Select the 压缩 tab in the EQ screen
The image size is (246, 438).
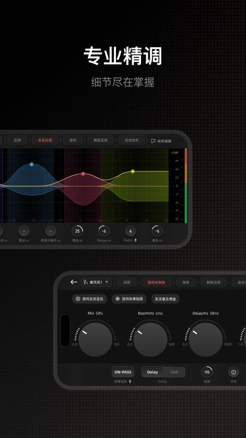click(17, 140)
